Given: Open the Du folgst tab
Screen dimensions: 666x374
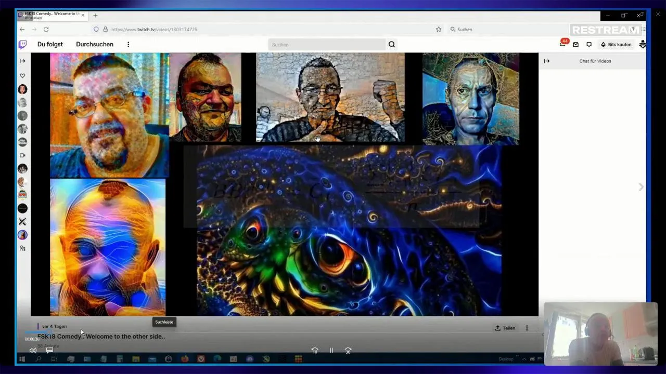Looking at the screenshot, I should click(50, 44).
